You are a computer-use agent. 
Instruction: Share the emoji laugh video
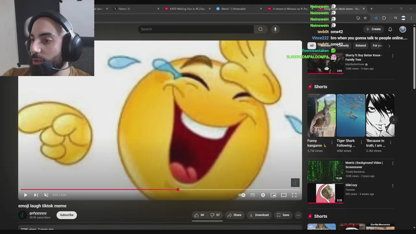tap(235, 215)
